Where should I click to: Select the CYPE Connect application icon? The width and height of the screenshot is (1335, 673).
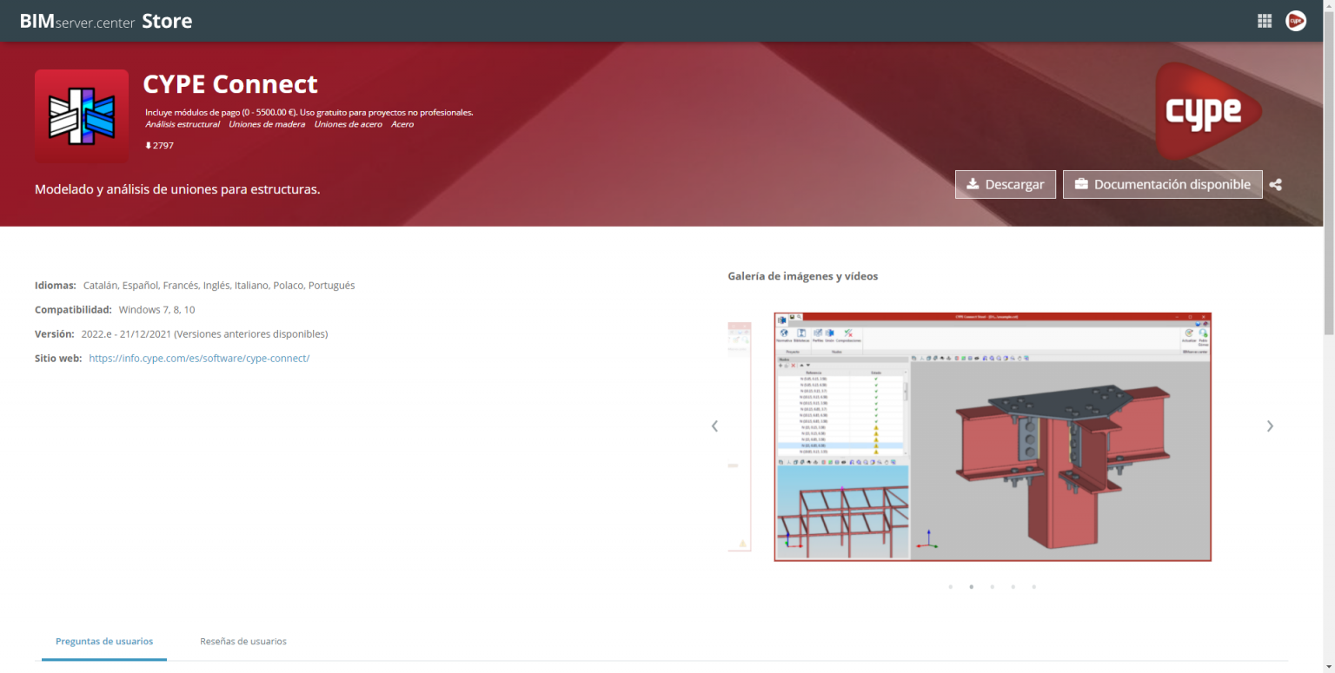point(81,115)
